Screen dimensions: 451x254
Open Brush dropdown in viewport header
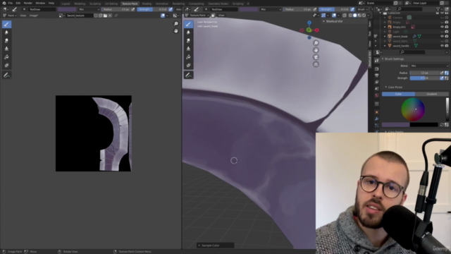pos(362,9)
